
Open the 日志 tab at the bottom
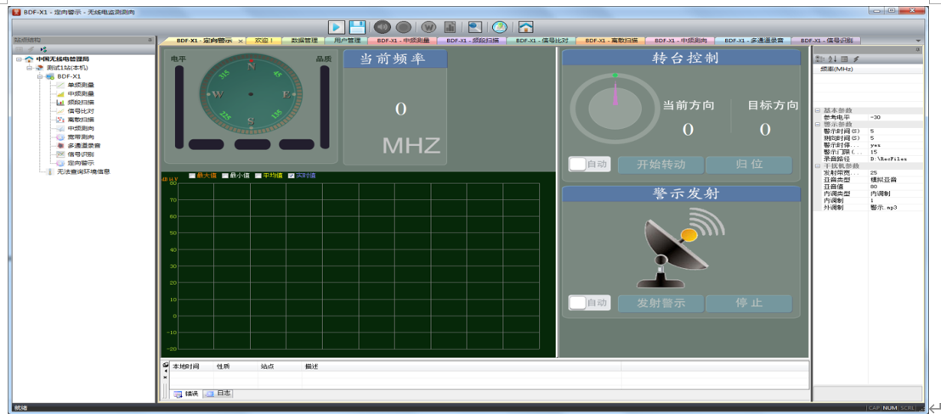point(218,394)
